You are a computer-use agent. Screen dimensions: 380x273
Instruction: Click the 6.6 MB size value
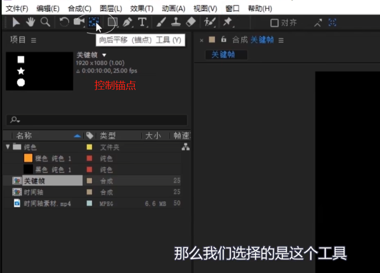[155, 204]
